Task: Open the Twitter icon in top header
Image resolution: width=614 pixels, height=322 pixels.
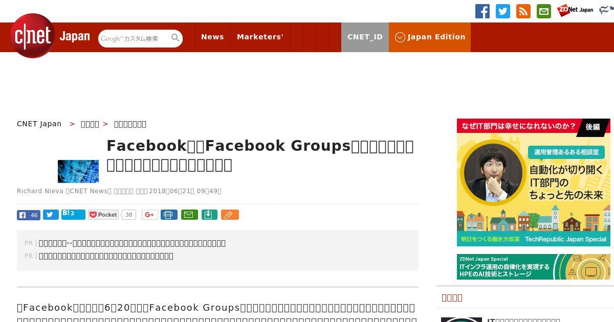Action: click(x=503, y=11)
